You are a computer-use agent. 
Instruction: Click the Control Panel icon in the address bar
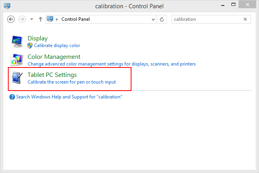50,19
